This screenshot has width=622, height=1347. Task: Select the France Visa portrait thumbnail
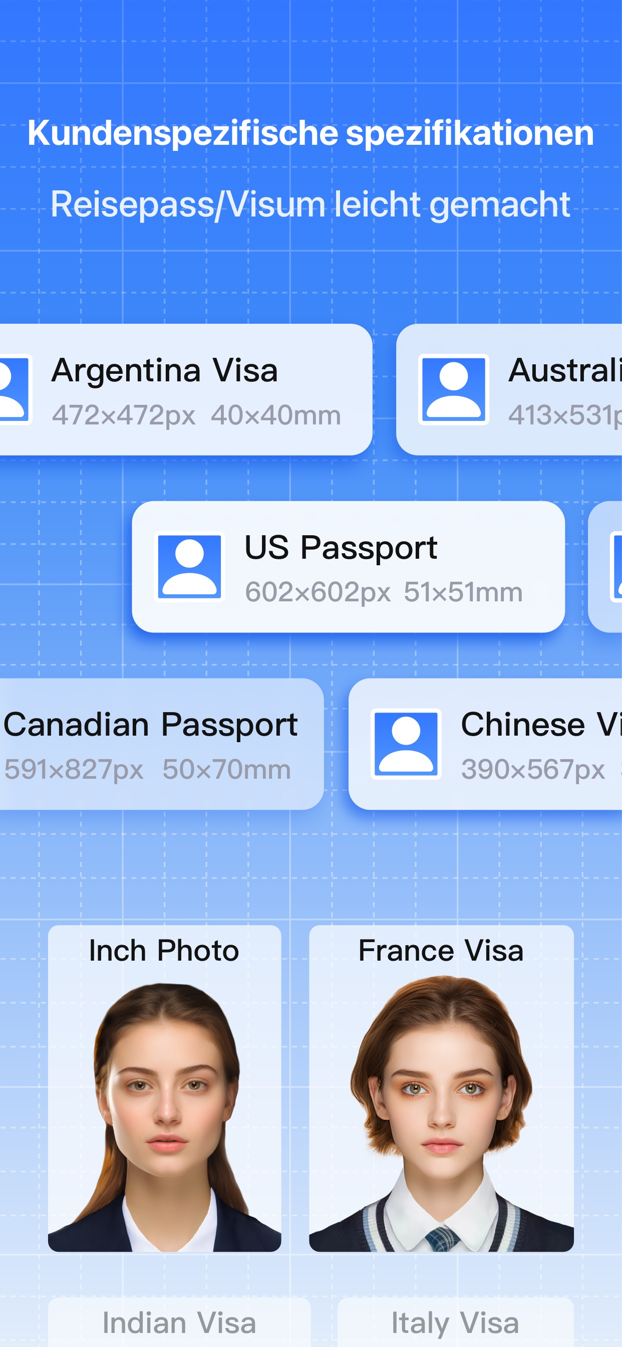[x=441, y=1113]
